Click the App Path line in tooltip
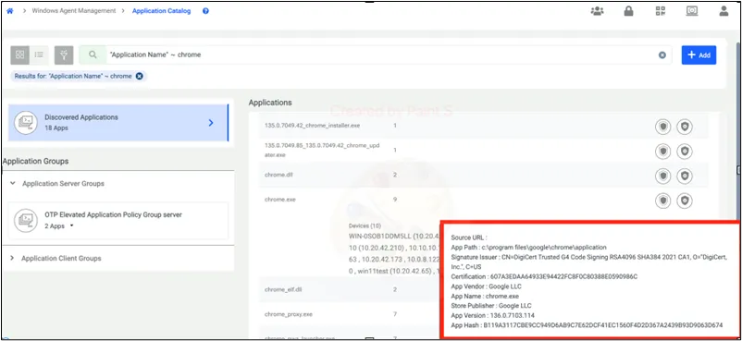This screenshot has width=742, height=341. click(528, 248)
